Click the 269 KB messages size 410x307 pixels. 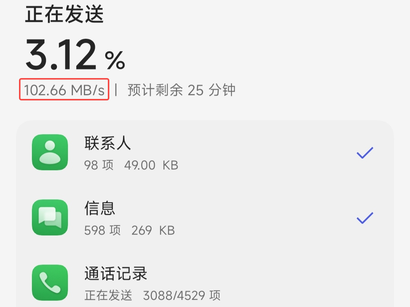click(153, 230)
